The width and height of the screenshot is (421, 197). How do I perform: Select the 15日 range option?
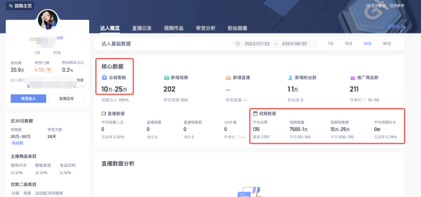pyautogui.click(x=348, y=43)
